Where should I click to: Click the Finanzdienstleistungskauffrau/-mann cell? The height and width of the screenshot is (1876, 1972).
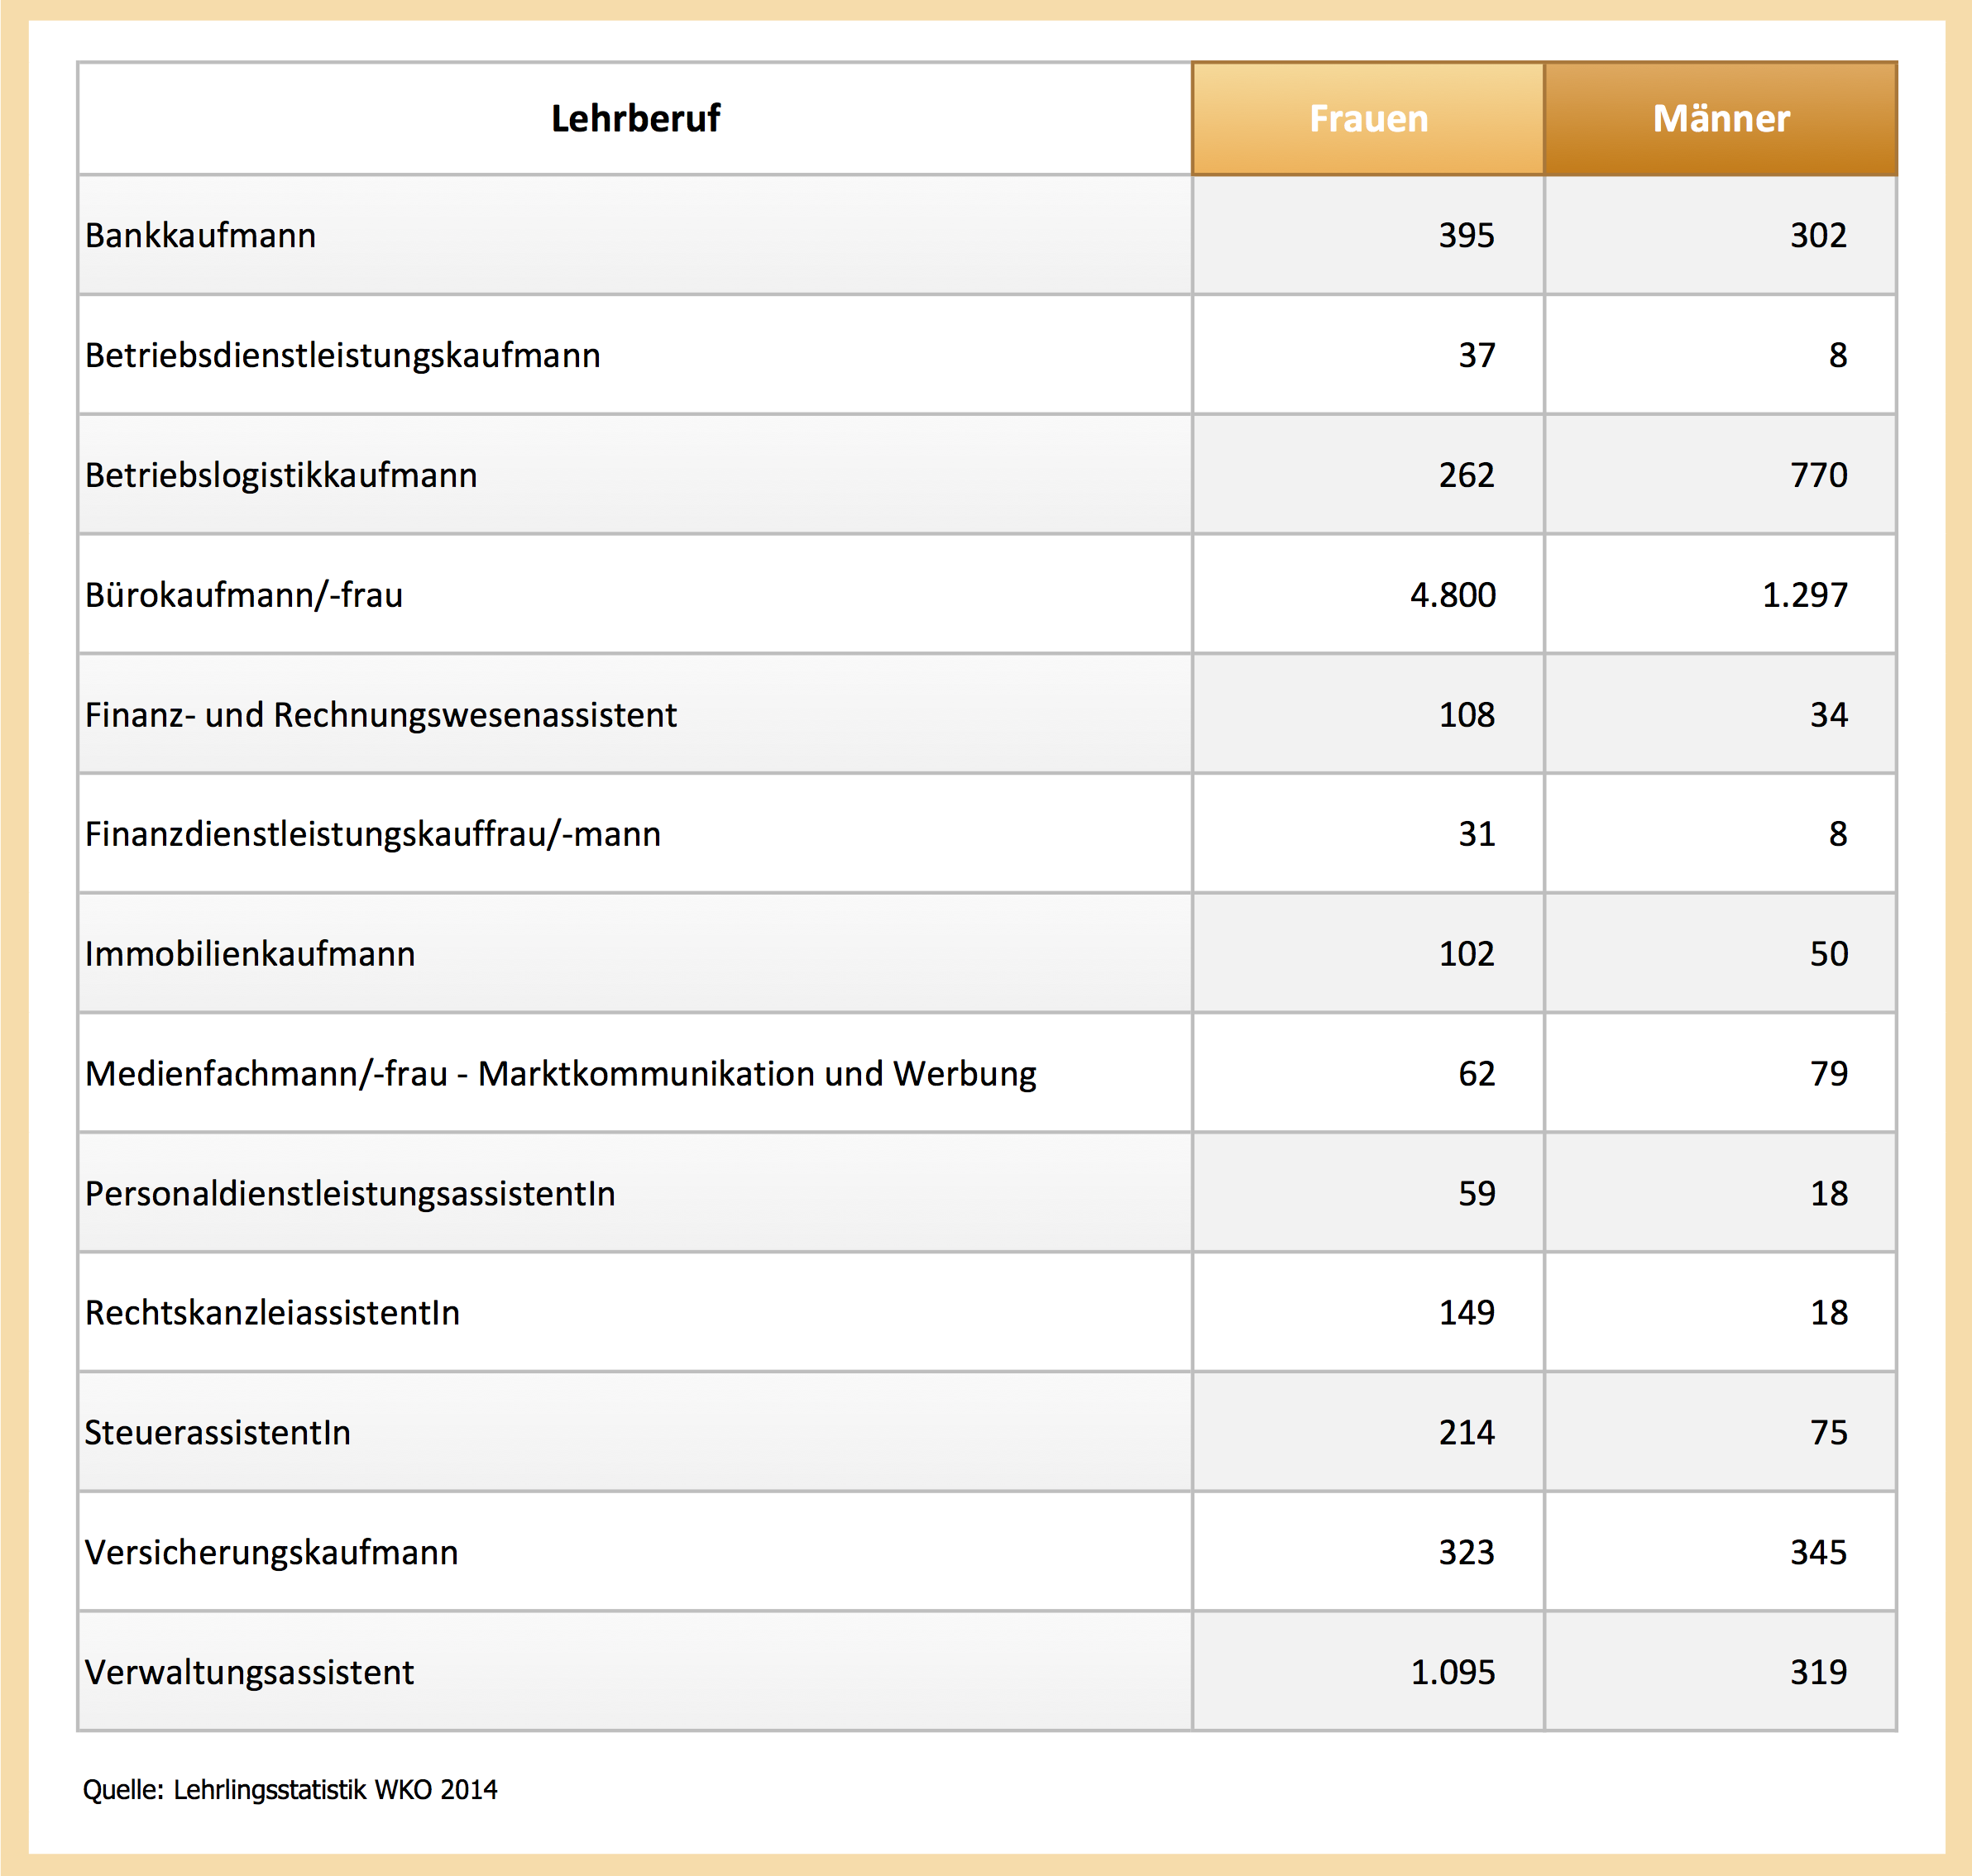point(372,834)
